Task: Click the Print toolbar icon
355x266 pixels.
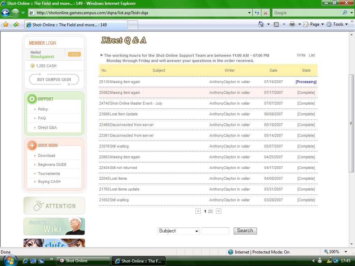Action: [292, 24]
